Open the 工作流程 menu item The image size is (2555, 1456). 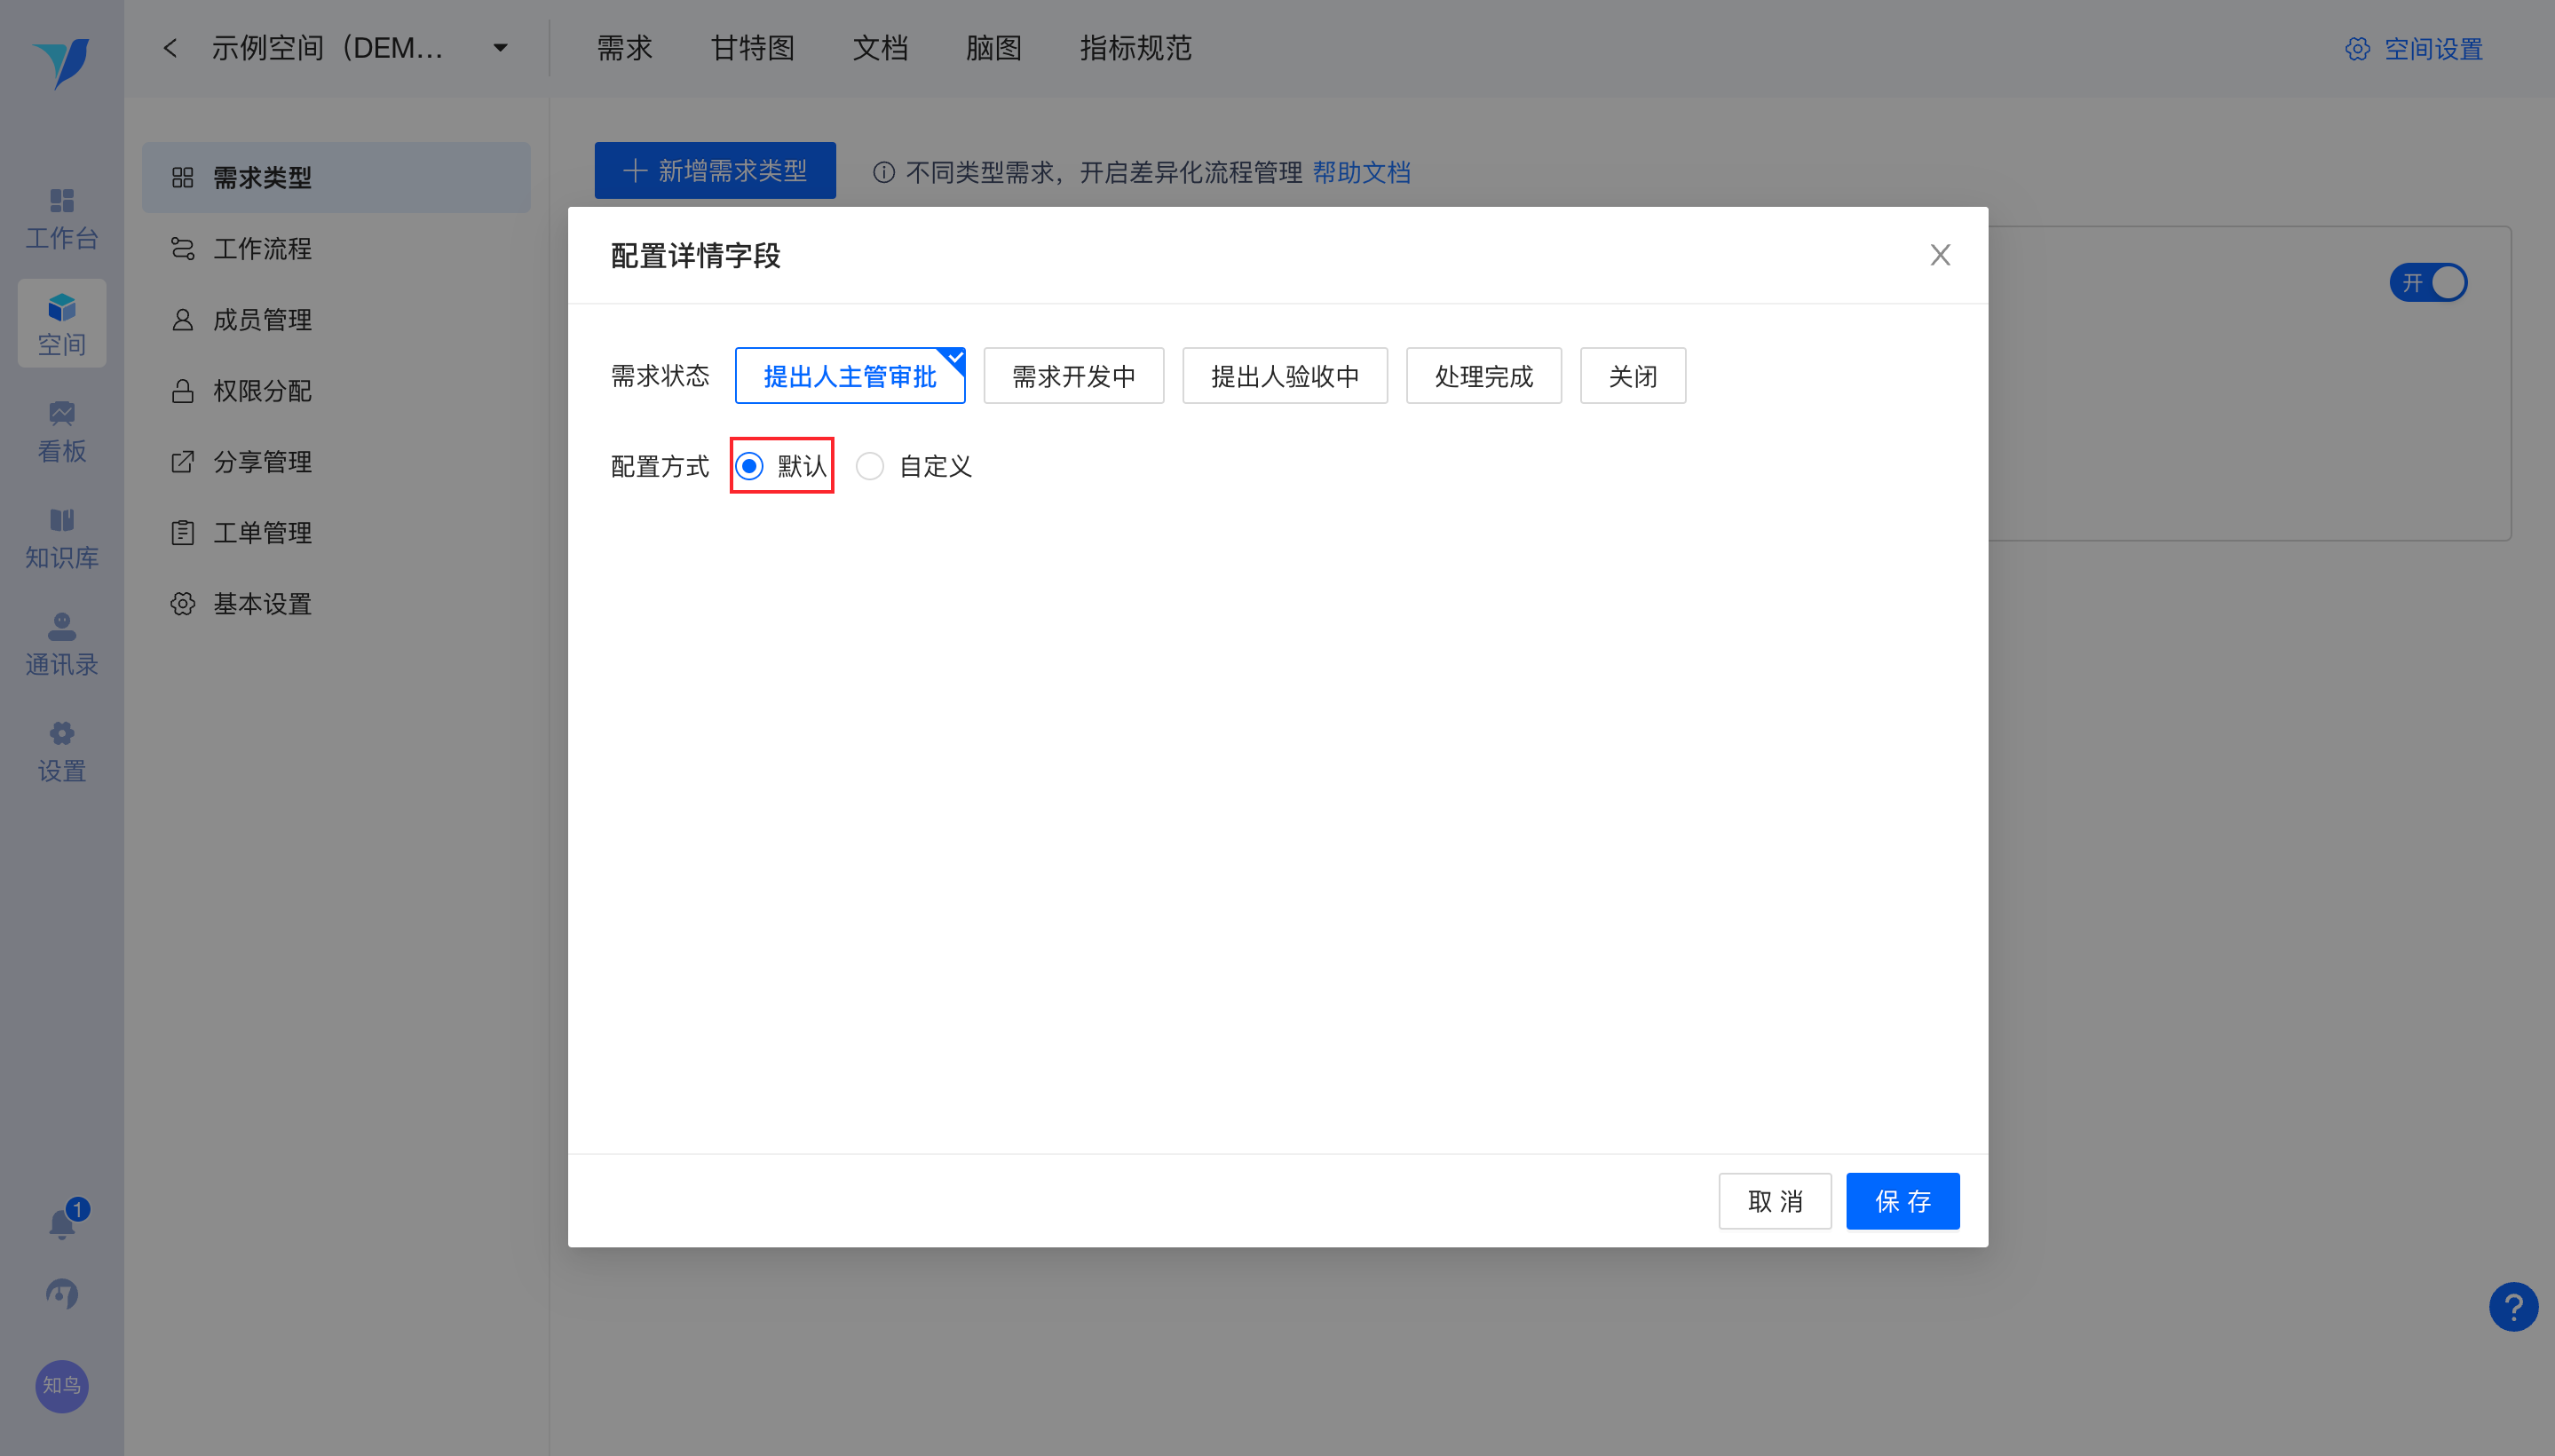coord(262,249)
